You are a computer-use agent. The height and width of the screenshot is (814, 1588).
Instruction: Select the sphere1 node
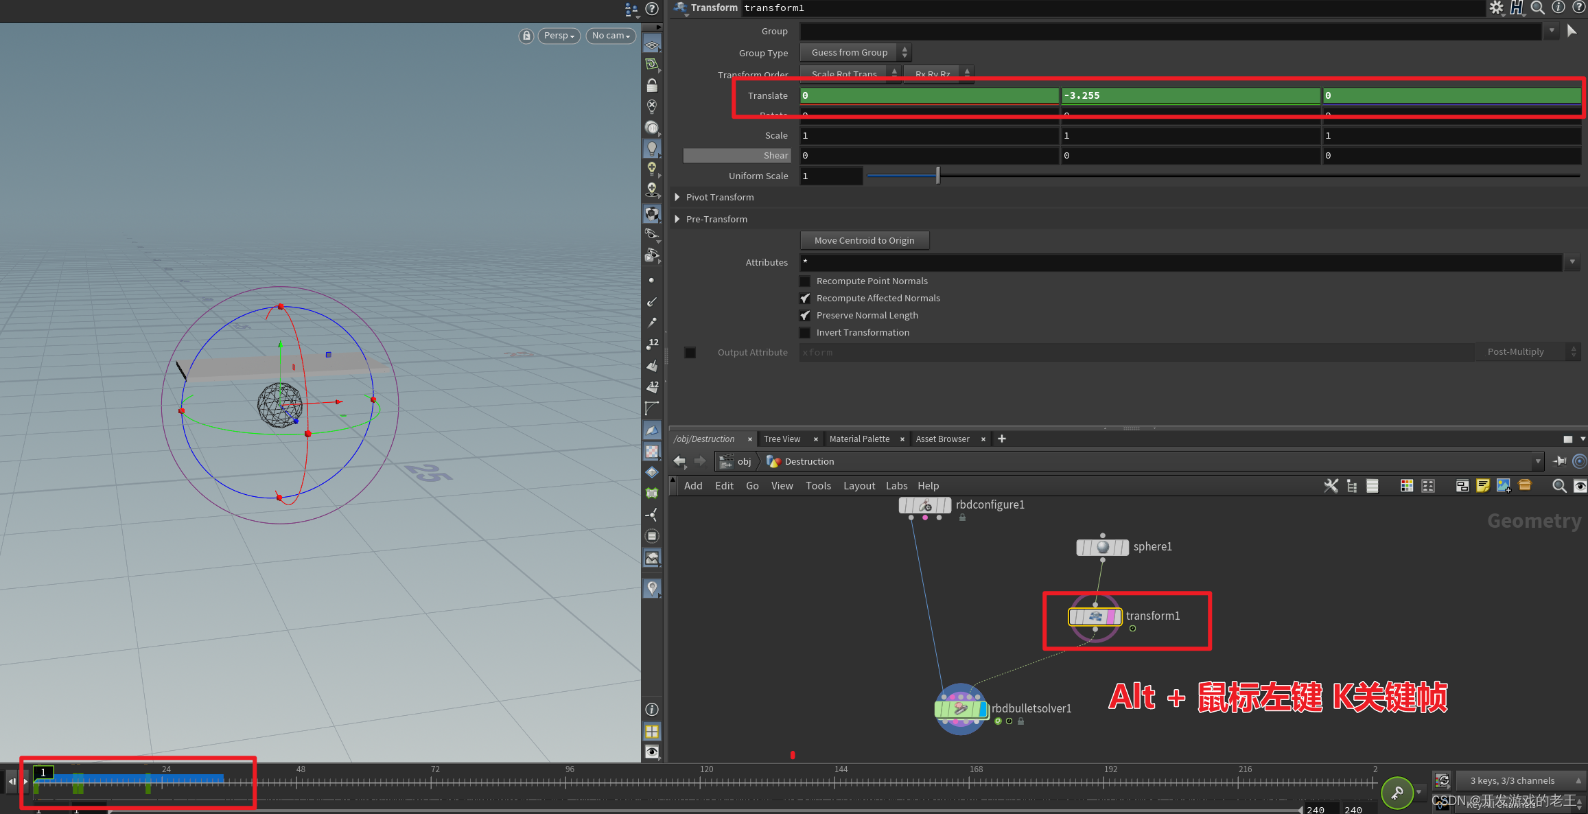point(1102,547)
